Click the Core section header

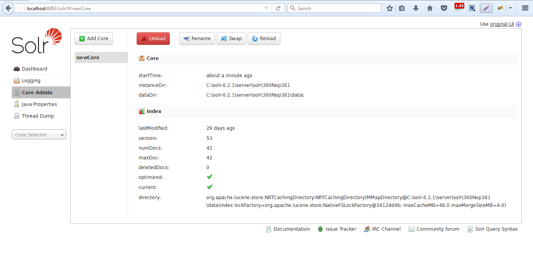point(327,58)
